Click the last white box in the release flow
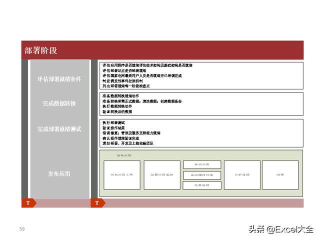 [x=280, y=175]
